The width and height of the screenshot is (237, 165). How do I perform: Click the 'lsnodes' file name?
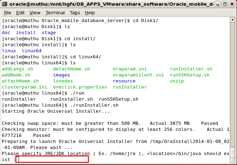(63, 81)
